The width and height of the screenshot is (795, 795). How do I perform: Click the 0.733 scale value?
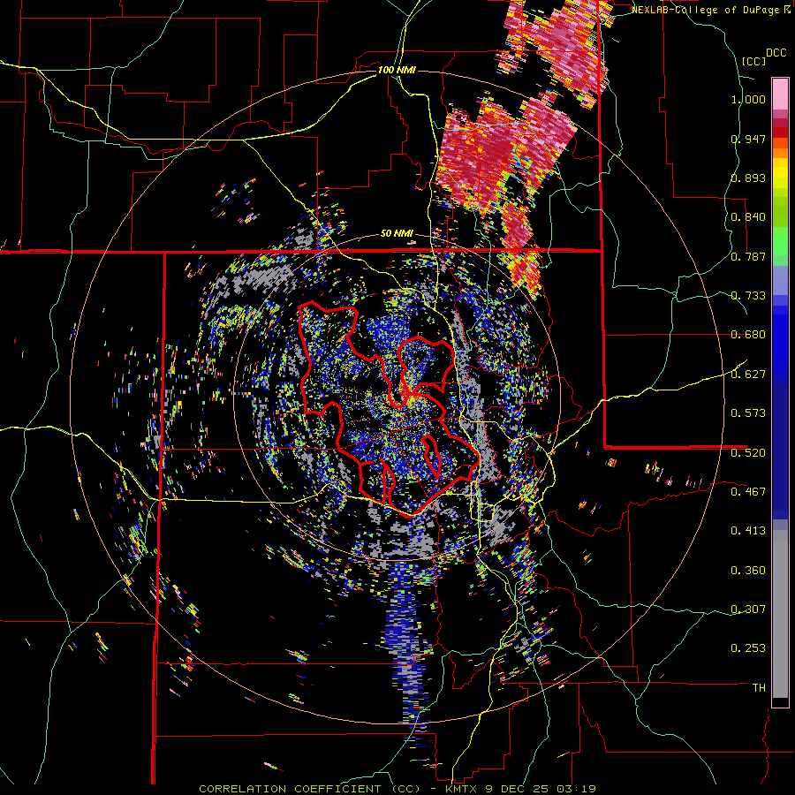tap(748, 296)
